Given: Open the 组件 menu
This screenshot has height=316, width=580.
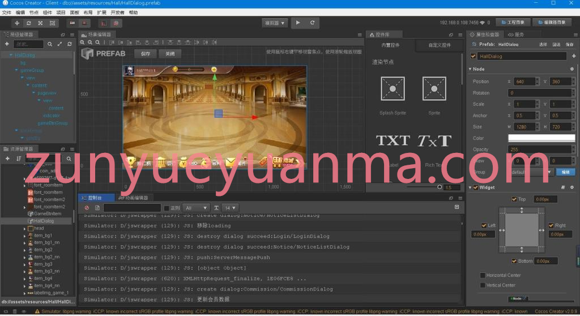Looking at the screenshot, I should (x=48, y=12).
